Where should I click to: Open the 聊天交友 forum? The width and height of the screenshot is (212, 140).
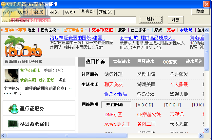tap(113, 85)
